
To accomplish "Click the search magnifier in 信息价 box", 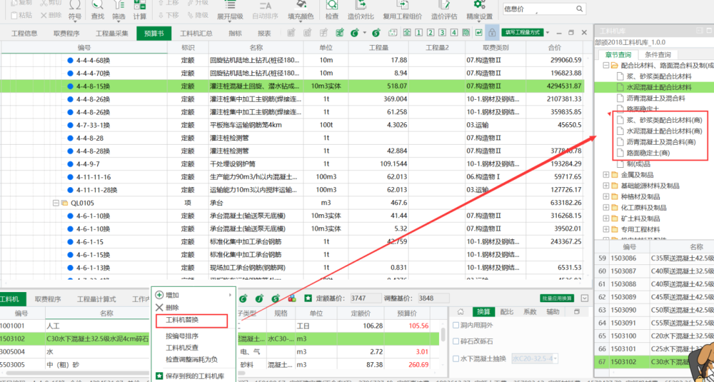I will tap(580, 9).
